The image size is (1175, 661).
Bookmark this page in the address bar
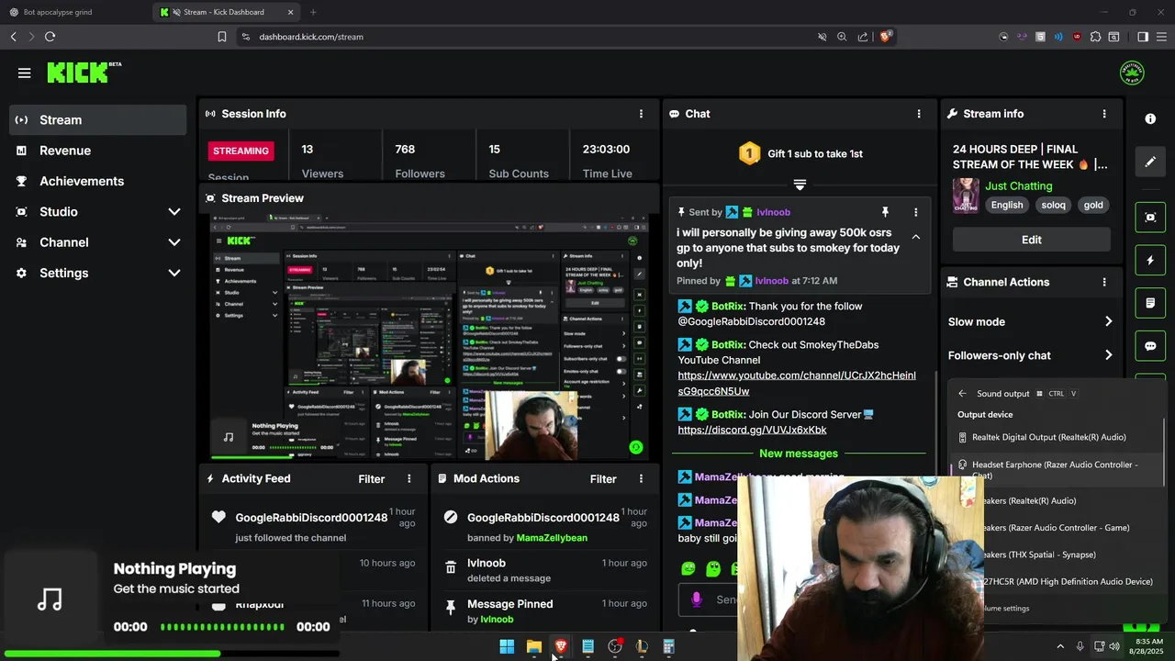[222, 37]
